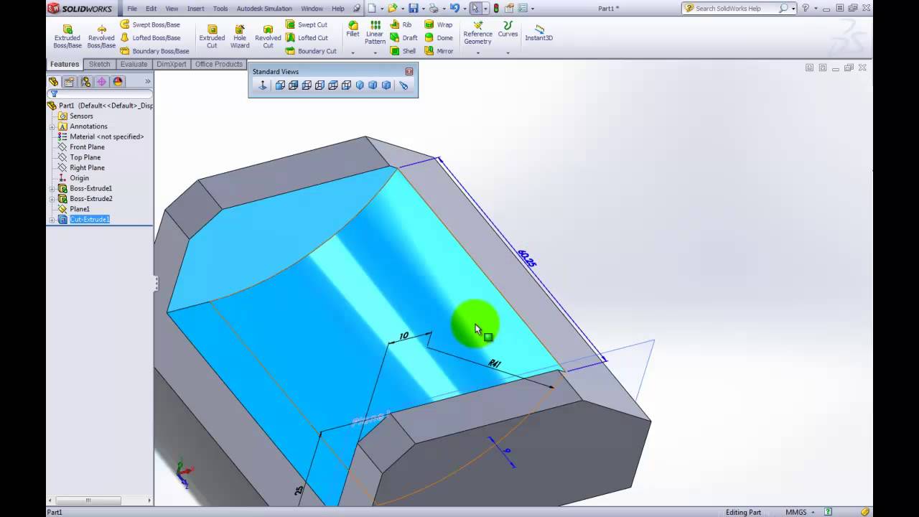Choose Swept Boss/Base feature
The image size is (919, 517).
coord(150,24)
